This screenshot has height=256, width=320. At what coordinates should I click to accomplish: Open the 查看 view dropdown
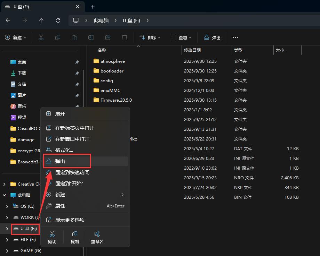(181, 37)
